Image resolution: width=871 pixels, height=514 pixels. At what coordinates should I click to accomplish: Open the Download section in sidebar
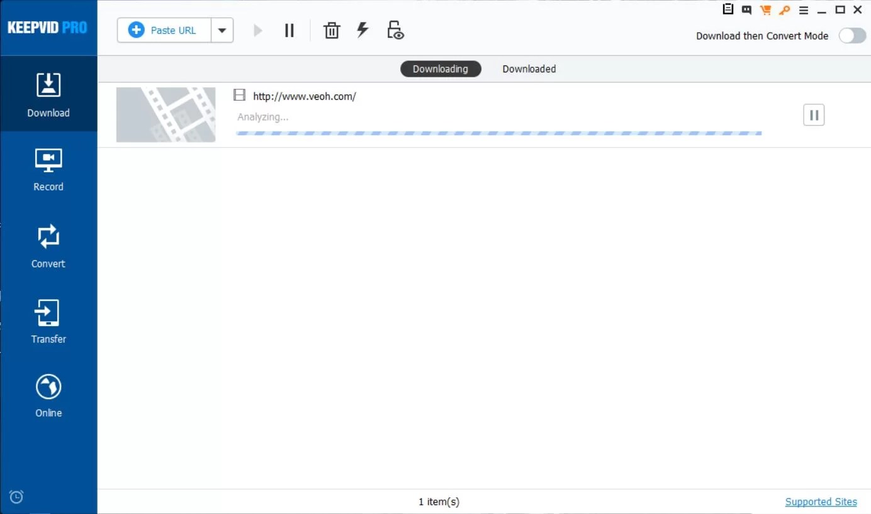[48, 94]
